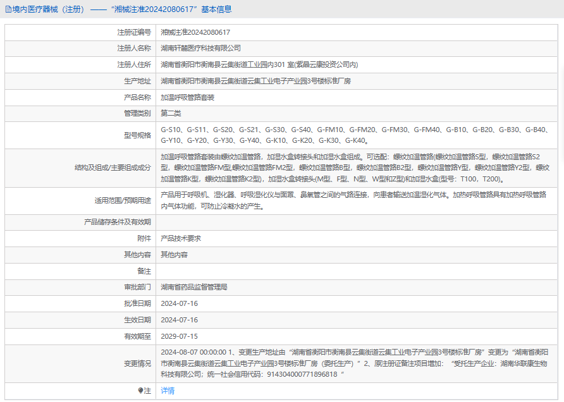This screenshot has height=402, width=564.
Task: Click the date in the 批准日期 row
Action: click(180, 303)
